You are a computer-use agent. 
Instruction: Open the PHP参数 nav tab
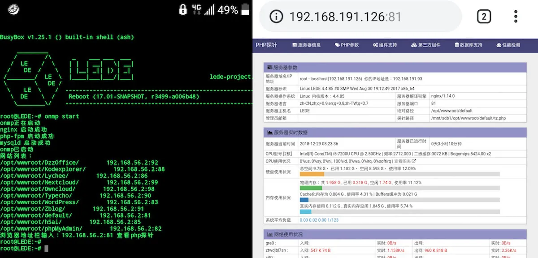[347, 45]
